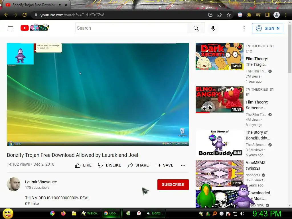Open the red Y Yandex taskbar icon
Image resolution: width=292 pixels, height=219 pixels.
[139, 213]
